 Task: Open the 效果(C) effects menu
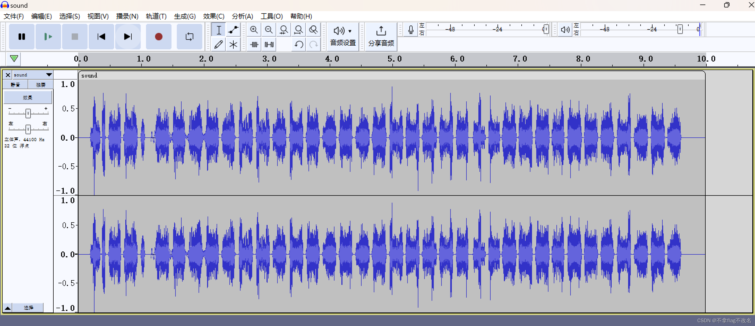pyautogui.click(x=214, y=16)
